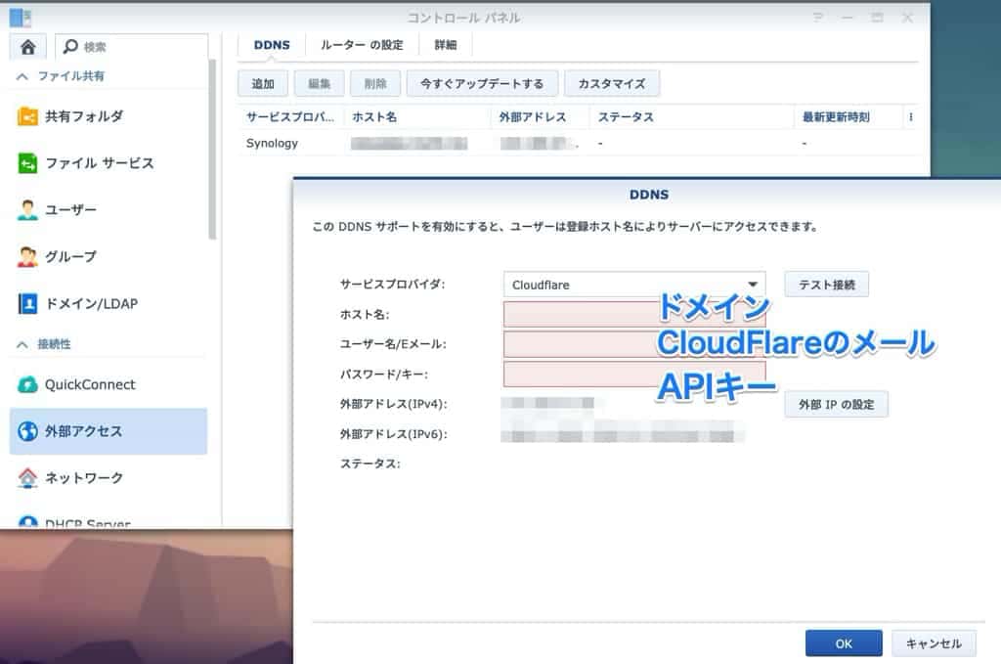Select the External Access globe icon
The image size is (1001, 664).
tap(27, 431)
